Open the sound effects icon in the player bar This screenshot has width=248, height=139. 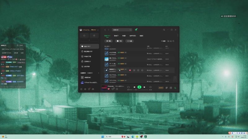tap(166, 88)
